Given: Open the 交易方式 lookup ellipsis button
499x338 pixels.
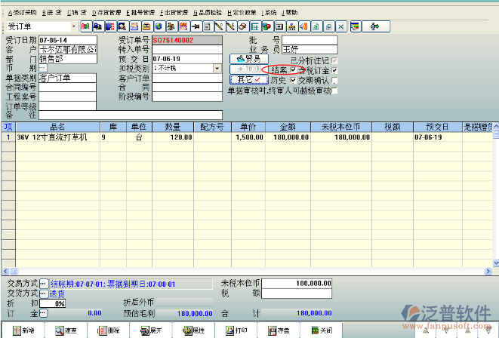Looking at the screenshot, I should pos(43,284).
